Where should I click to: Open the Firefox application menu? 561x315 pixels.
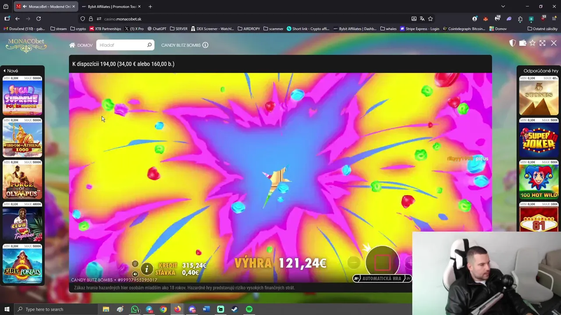(554, 19)
